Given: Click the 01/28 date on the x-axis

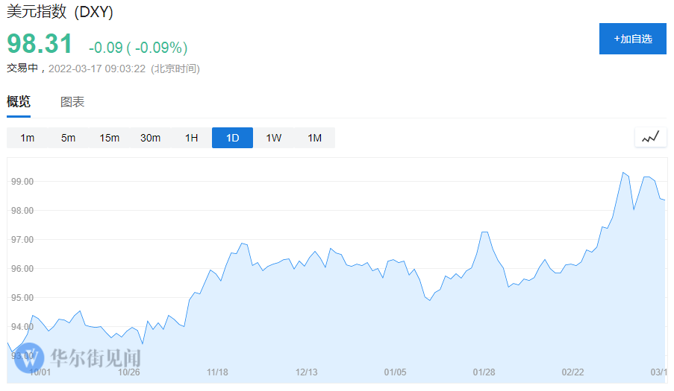Looking at the screenshot, I should point(484,372).
